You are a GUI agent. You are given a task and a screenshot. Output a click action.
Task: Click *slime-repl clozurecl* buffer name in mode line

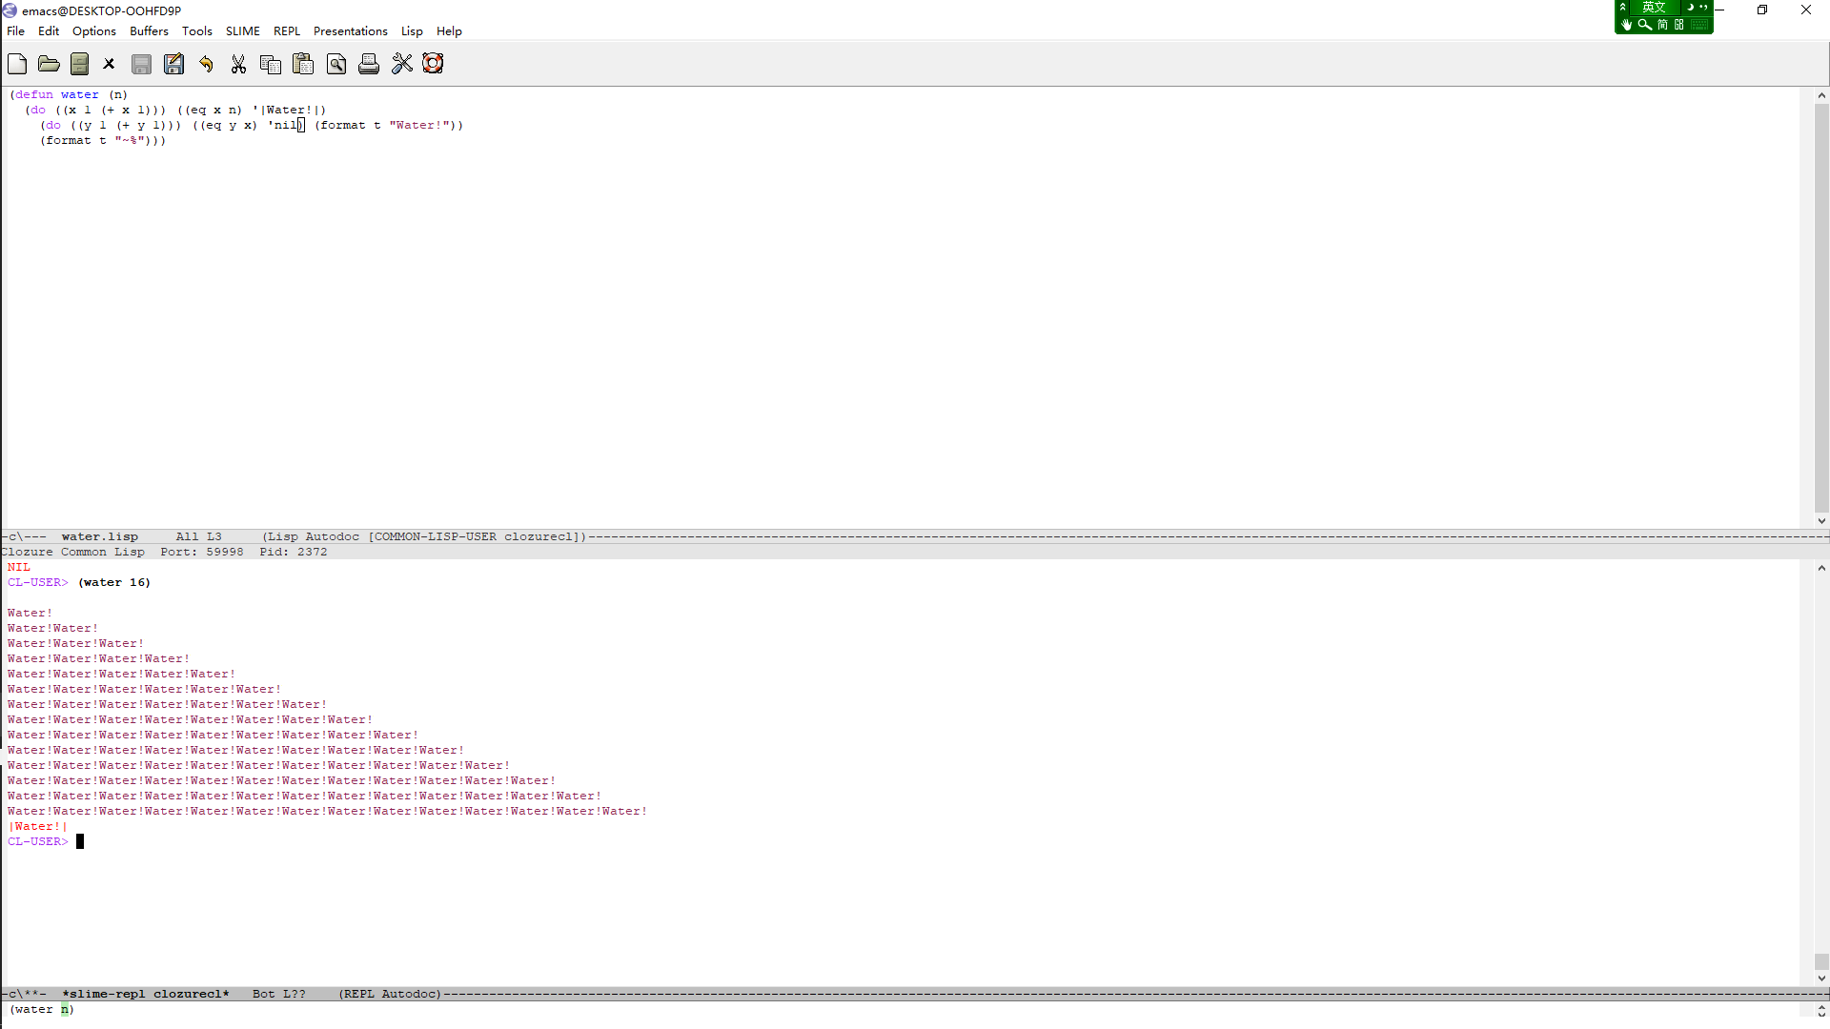[x=146, y=995]
